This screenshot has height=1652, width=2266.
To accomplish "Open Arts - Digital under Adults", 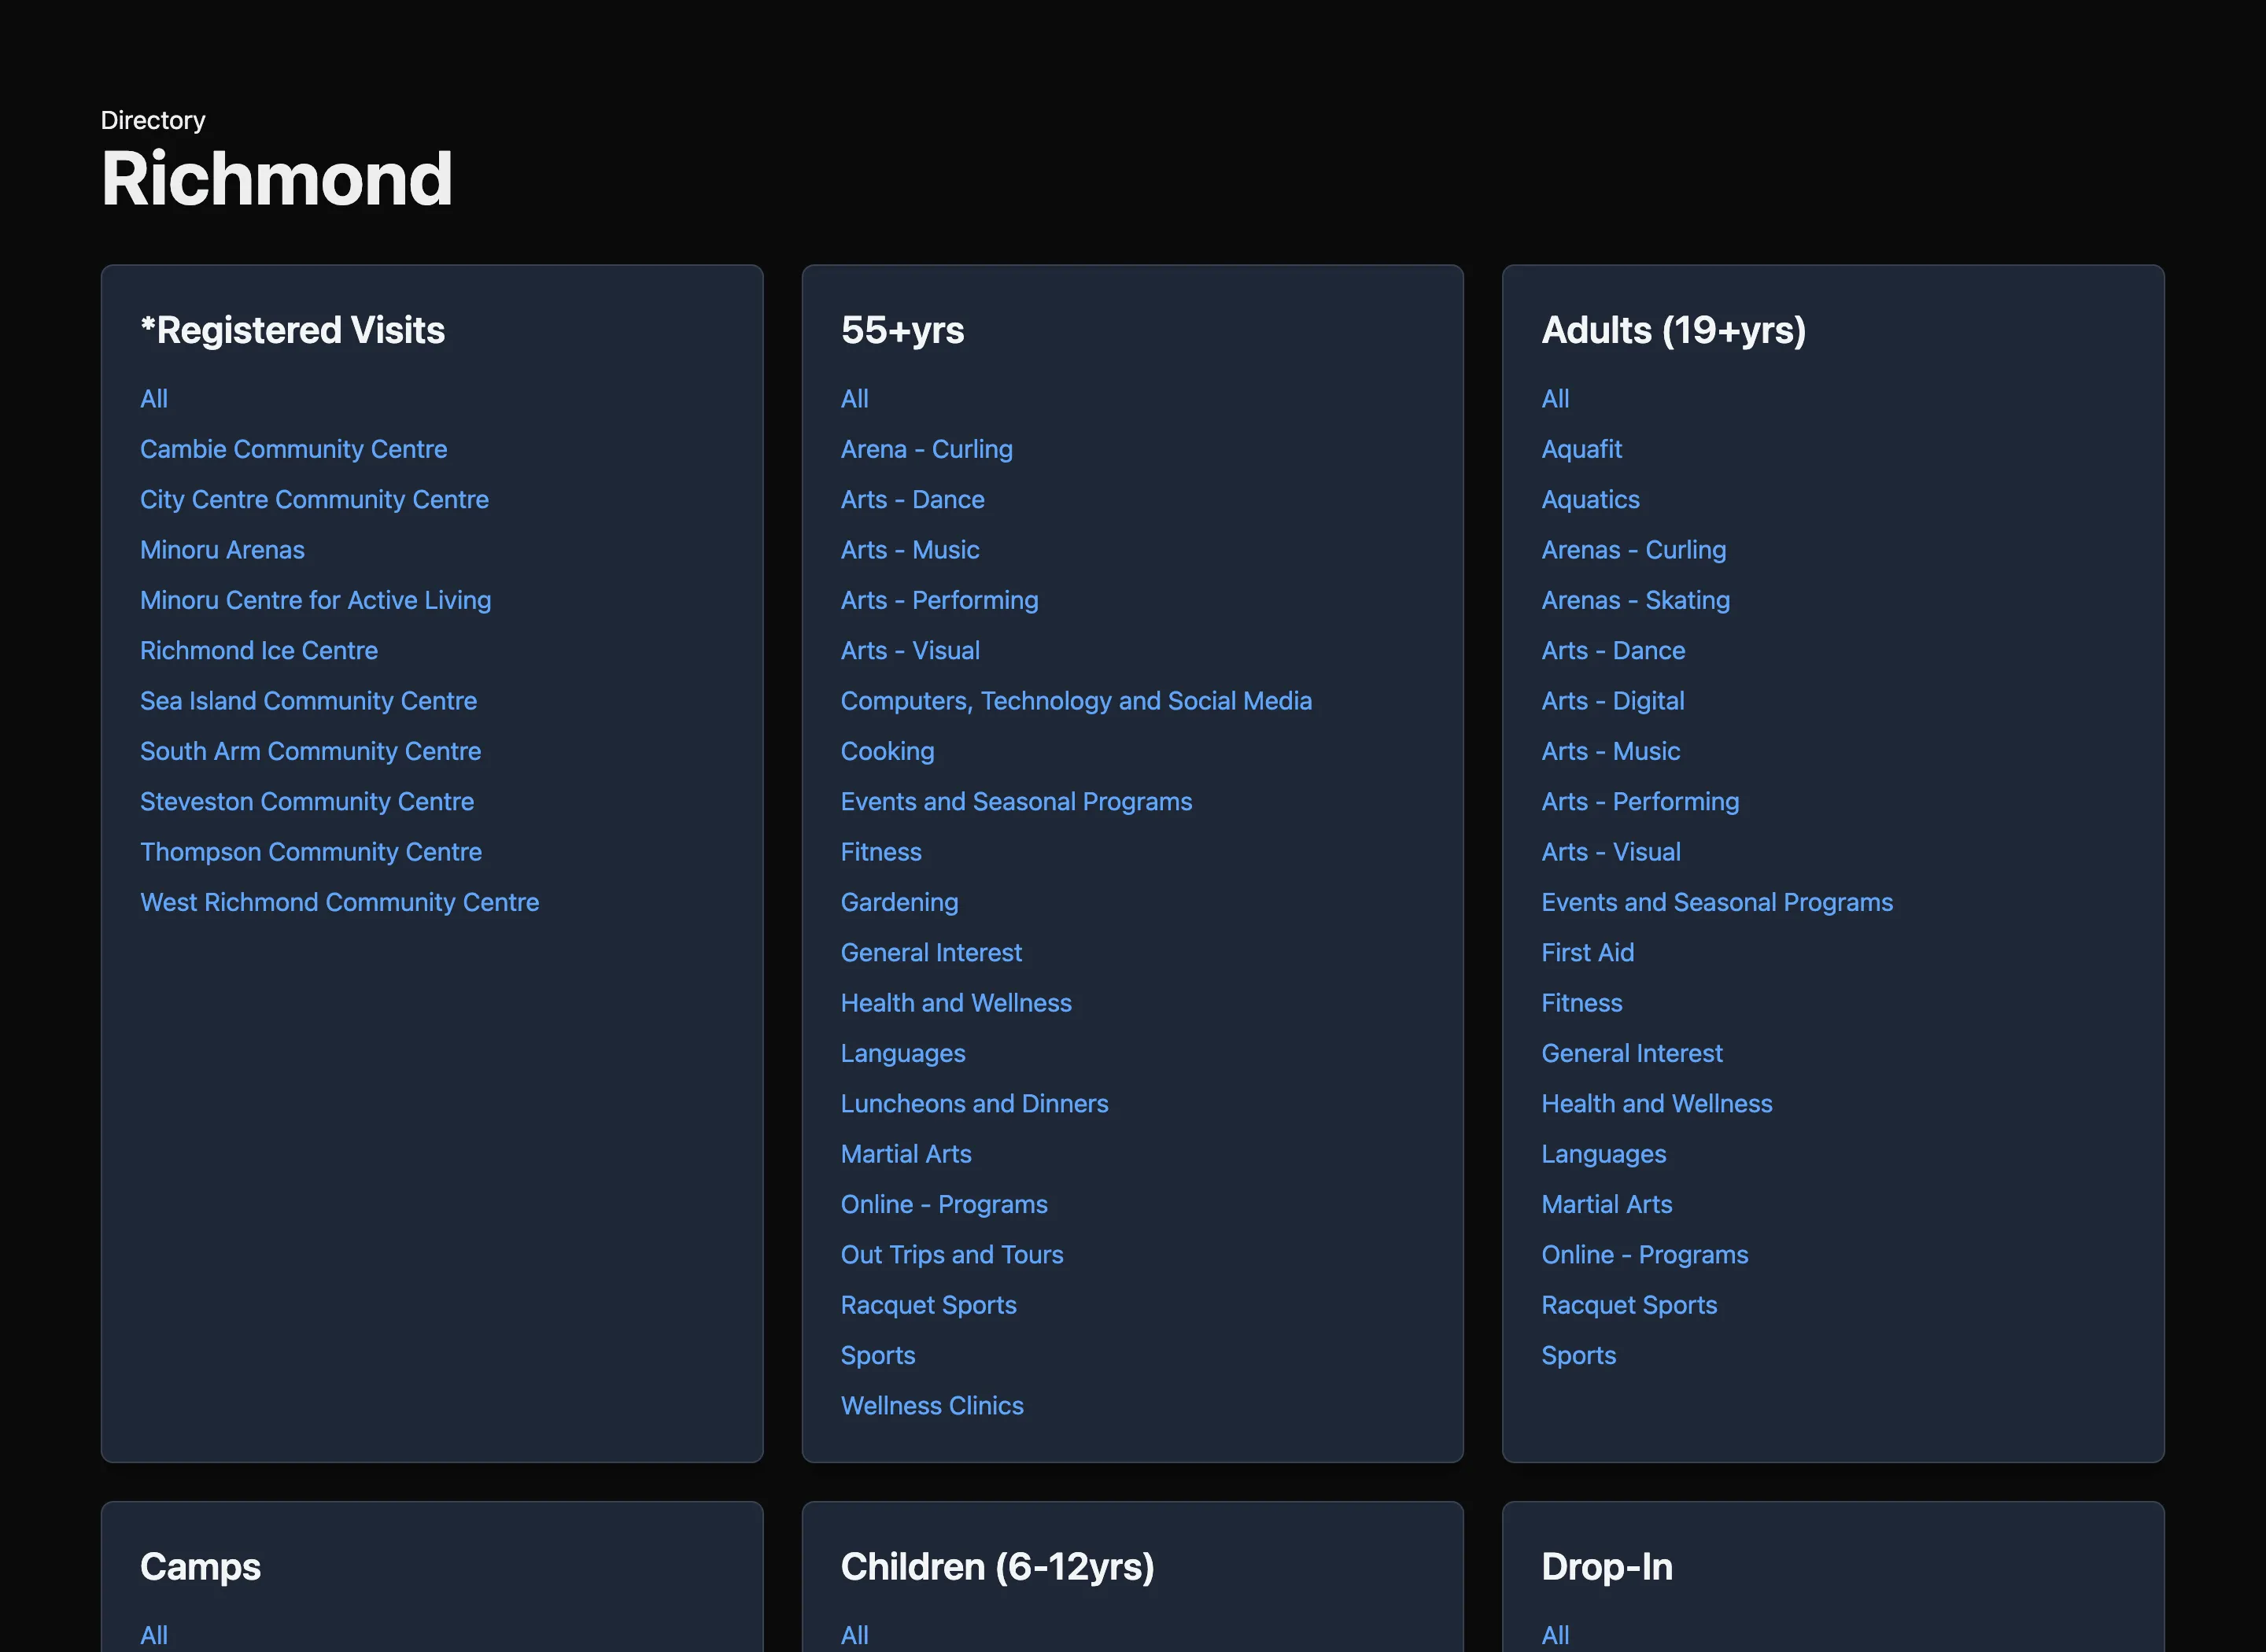I will (1612, 700).
